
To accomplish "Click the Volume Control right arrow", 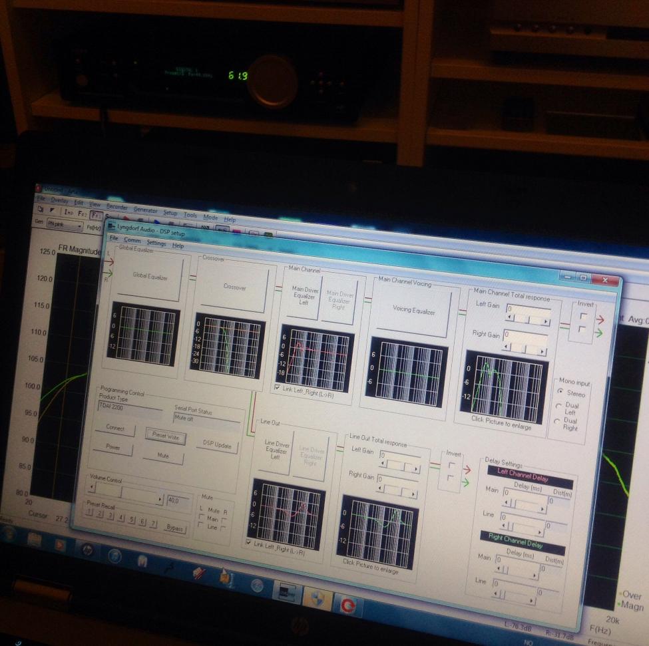I will 160,499.
